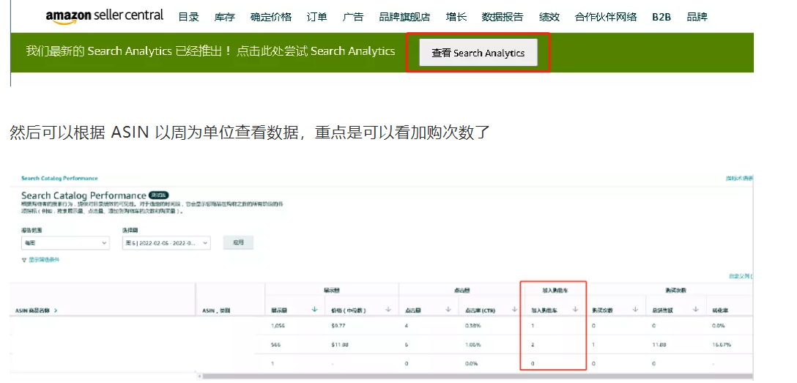Open the 目录 menu
Screen dimensions: 797x383
tap(188, 17)
